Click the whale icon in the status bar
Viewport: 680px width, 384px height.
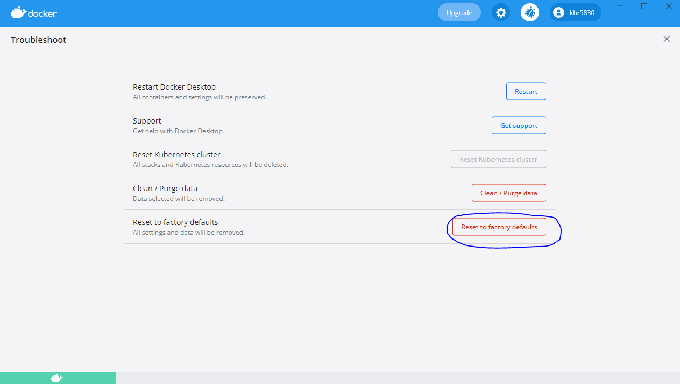tap(56, 378)
